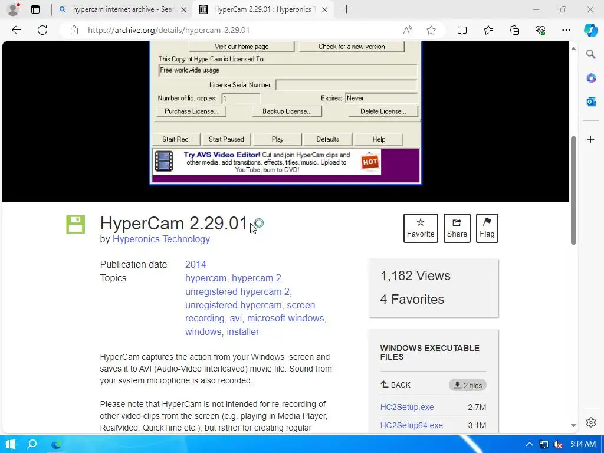Viewport: 604px width, 453px height.
Task: Open Copilot in the toolbar
Action: click(x=590, y=30)
